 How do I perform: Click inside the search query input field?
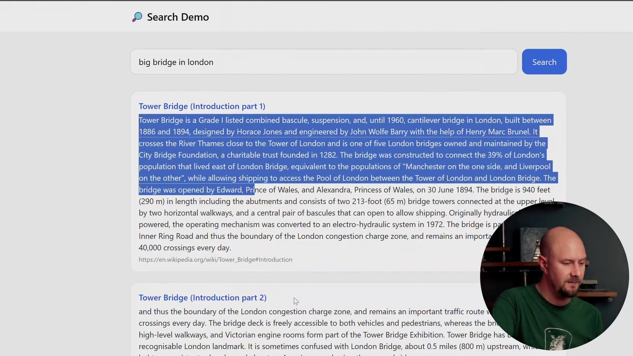(x=323, y=62)
